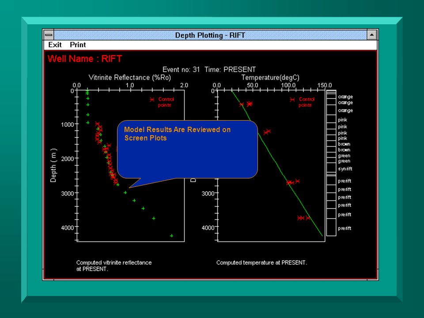The image size is (424, 318).
Task: Click the 3000 depth label on temperature plot
Action: pyautogui.click(x=208, y=193)
